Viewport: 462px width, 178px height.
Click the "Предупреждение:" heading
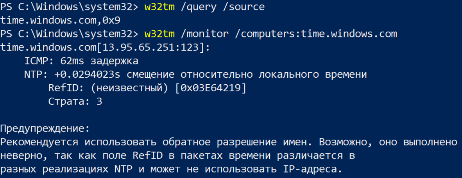tap(45, 128)
